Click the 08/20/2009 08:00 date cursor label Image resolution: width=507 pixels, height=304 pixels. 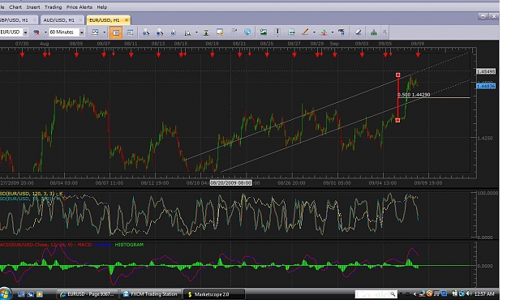231,183
